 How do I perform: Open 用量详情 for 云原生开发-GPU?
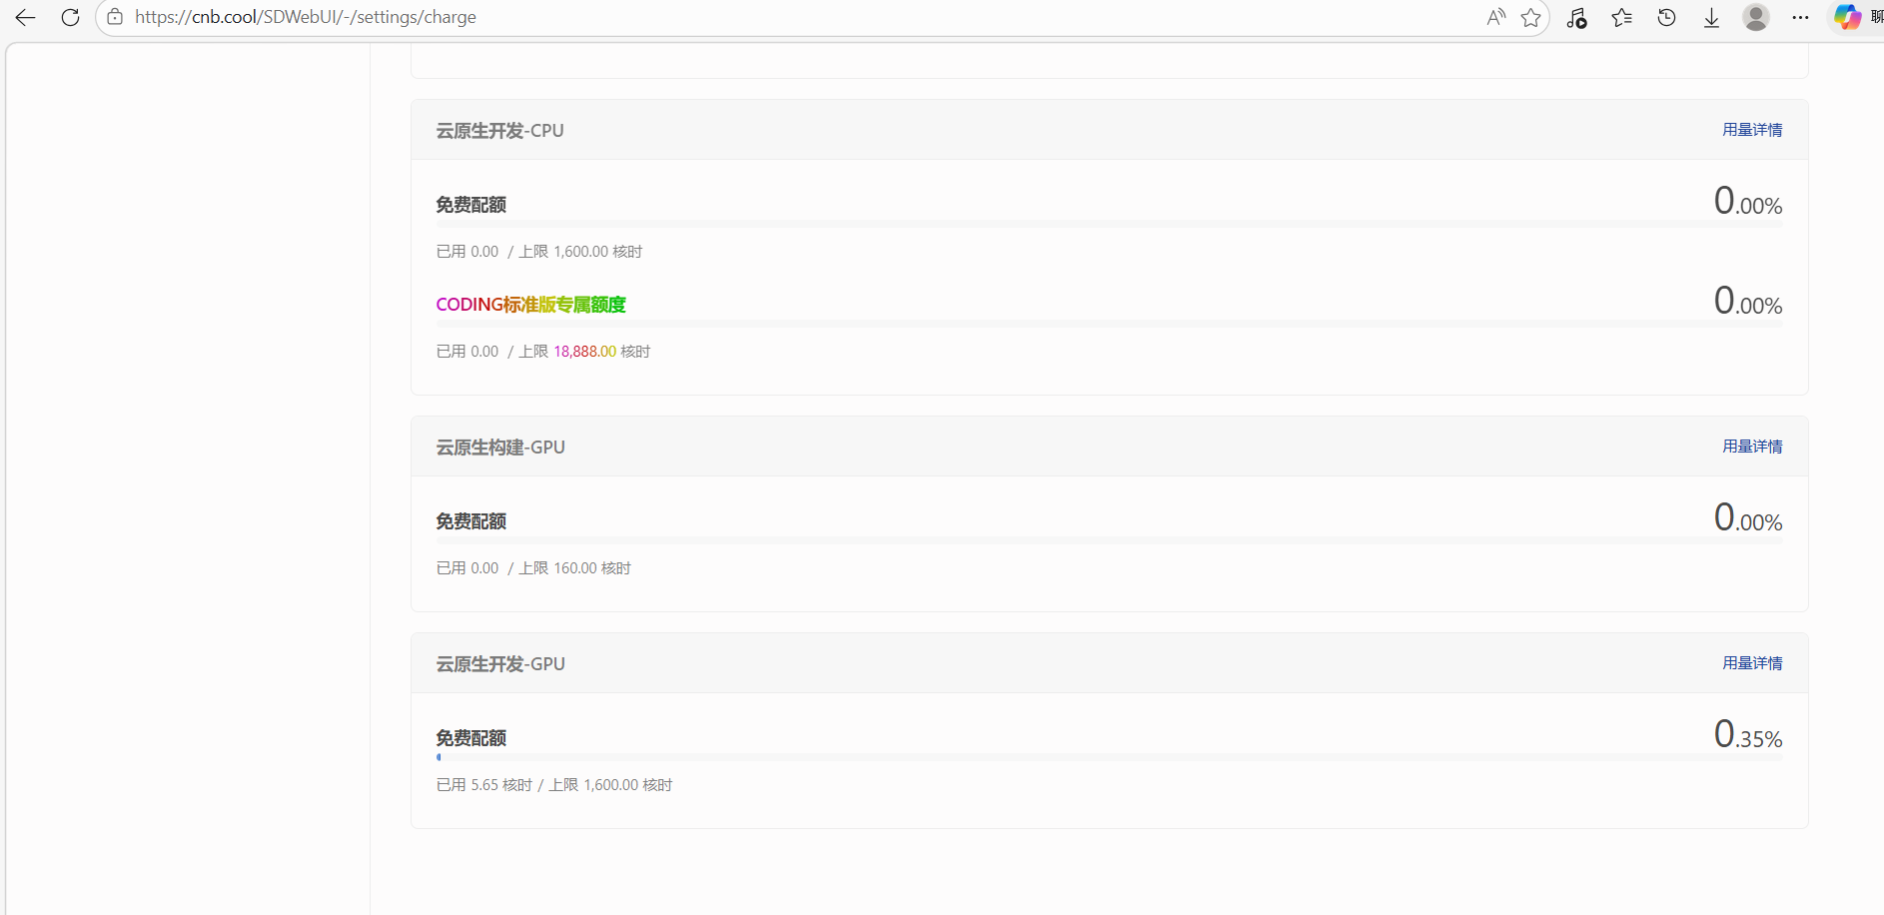pos(1751,663)
